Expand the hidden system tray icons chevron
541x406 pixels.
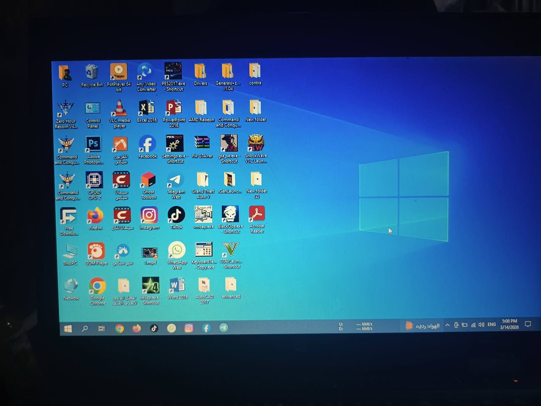(x=447, y=325)
